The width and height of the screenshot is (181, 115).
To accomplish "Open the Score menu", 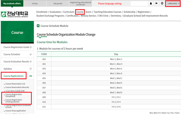I will pyautogui.click(x=88, y=12).
